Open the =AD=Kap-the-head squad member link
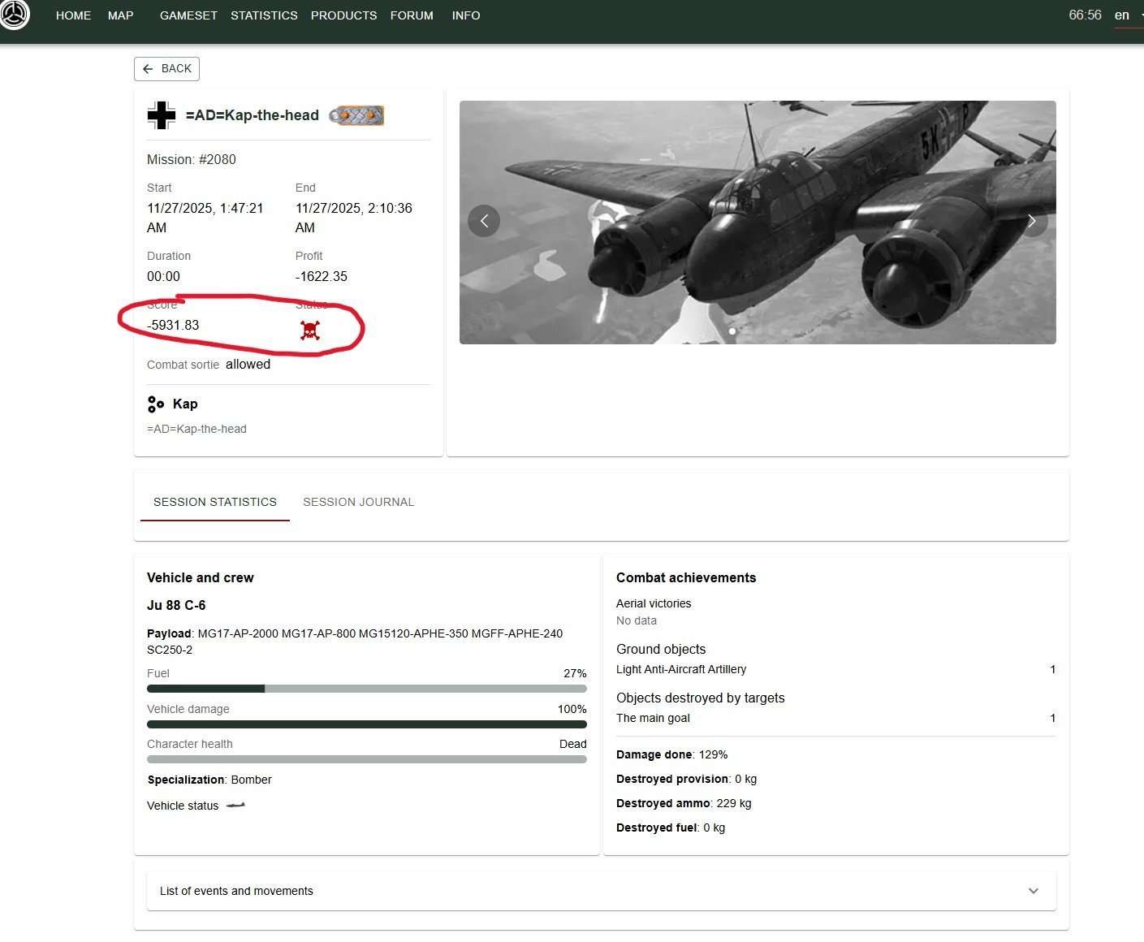 196,429
